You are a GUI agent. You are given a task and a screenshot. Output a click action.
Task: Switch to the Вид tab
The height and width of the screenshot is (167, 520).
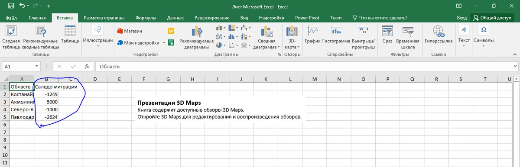coord(244,18)
